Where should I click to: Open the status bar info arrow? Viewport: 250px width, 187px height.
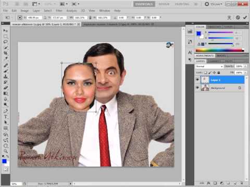(x=70, y=183)
